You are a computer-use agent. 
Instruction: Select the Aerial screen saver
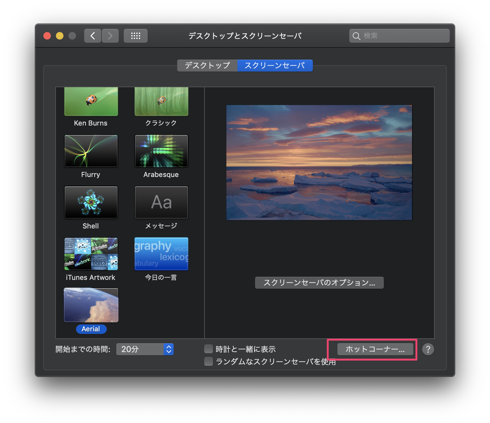91,305
